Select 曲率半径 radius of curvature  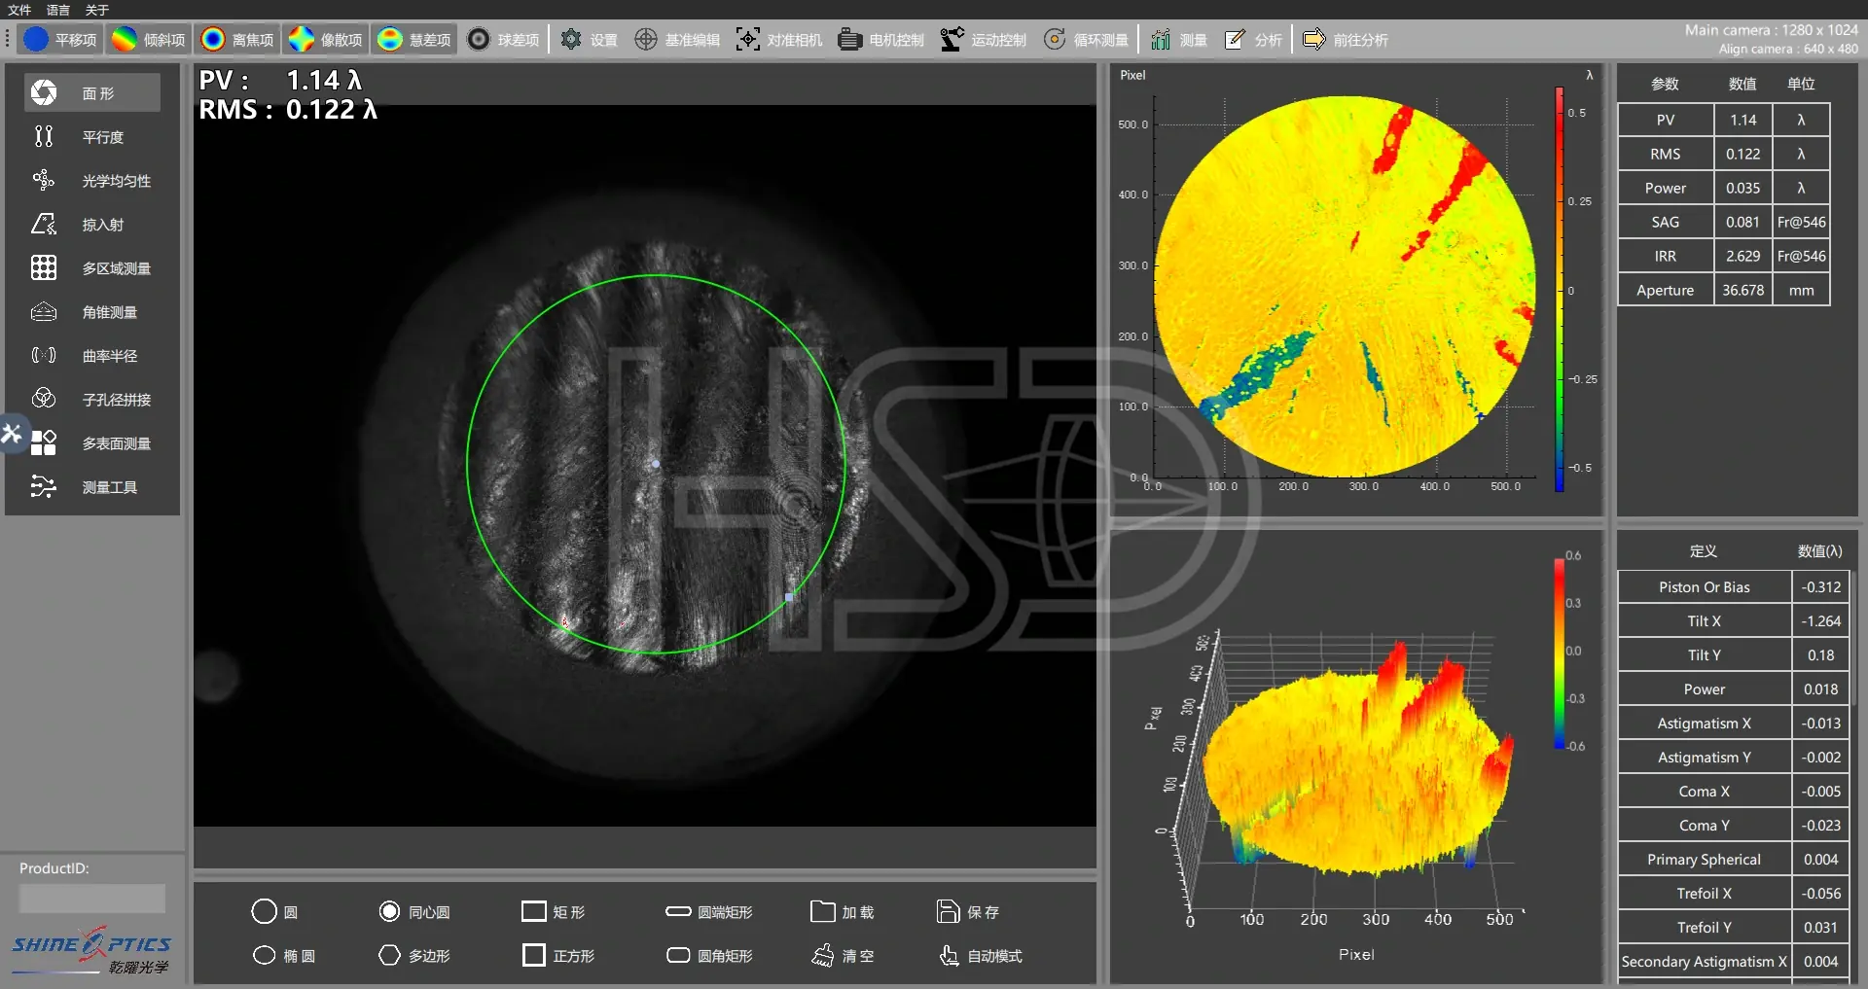(92, 355)
